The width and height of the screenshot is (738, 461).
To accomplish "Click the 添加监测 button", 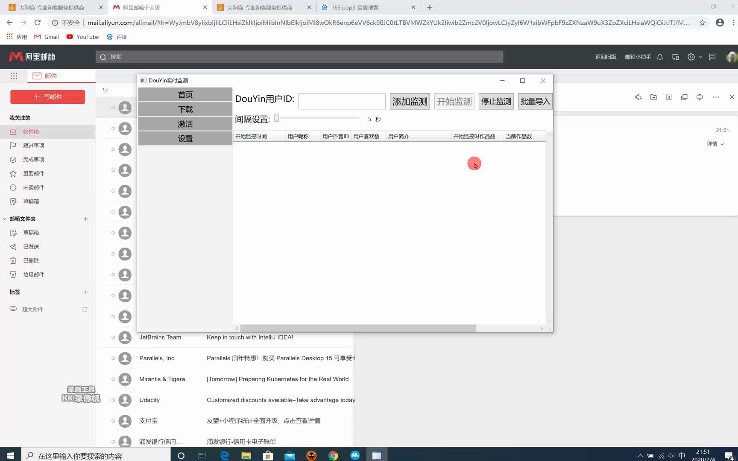I will coord(410,101).
